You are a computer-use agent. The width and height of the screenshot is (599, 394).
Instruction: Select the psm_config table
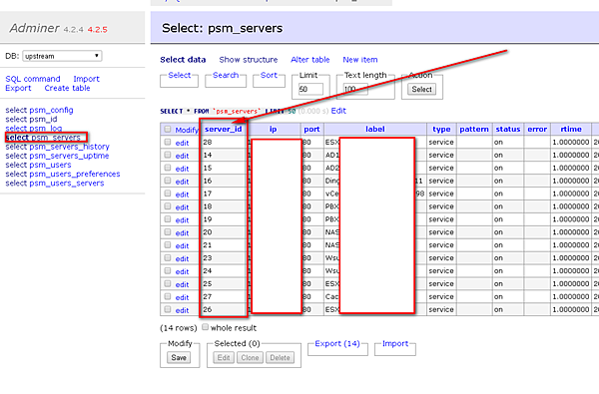[51, 110]
